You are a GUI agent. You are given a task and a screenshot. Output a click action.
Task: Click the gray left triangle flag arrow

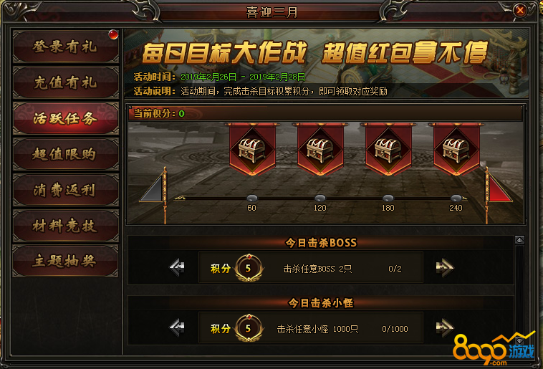coord(153,189)
